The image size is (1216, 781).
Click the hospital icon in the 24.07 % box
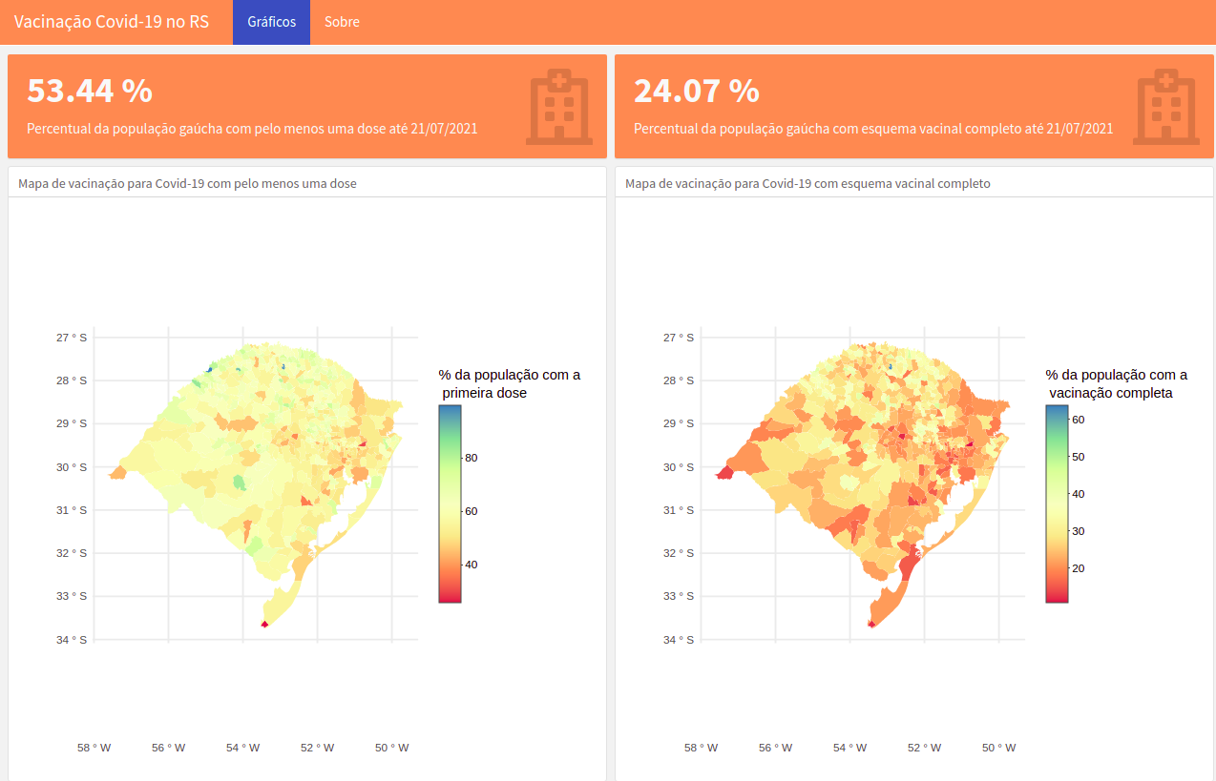tap(1165, 107)
